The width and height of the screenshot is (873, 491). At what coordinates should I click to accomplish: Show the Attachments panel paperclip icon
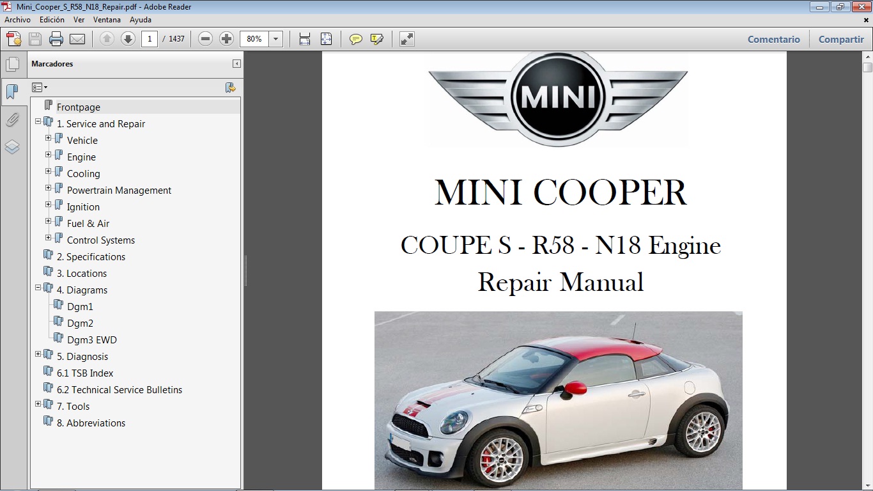pyautogui.click(x=13, y=120)
